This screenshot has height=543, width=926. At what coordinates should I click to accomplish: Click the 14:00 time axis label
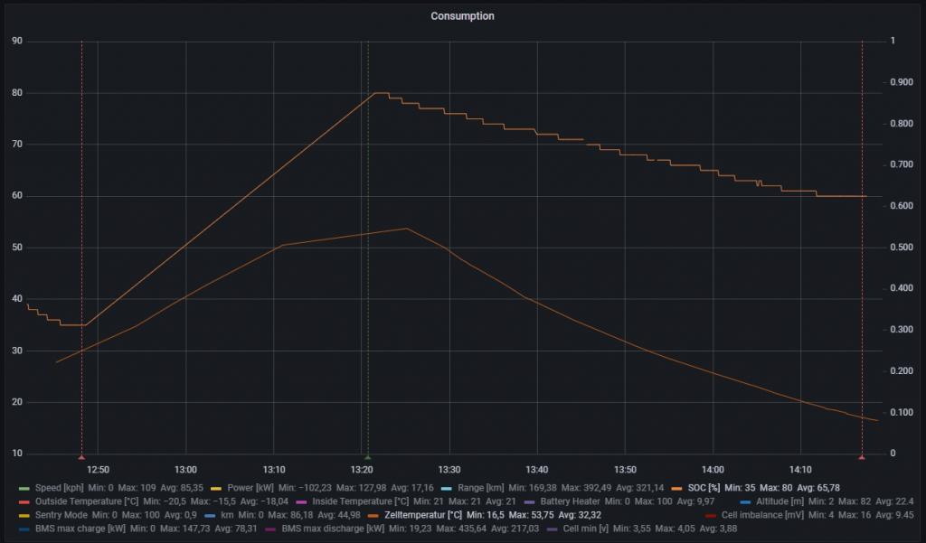(x=713, y=470)
